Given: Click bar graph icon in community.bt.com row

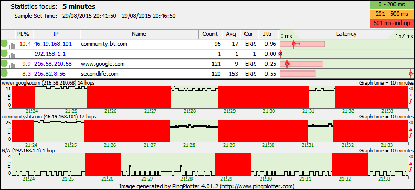Looking at the screenshot, I should click(12, 46).
